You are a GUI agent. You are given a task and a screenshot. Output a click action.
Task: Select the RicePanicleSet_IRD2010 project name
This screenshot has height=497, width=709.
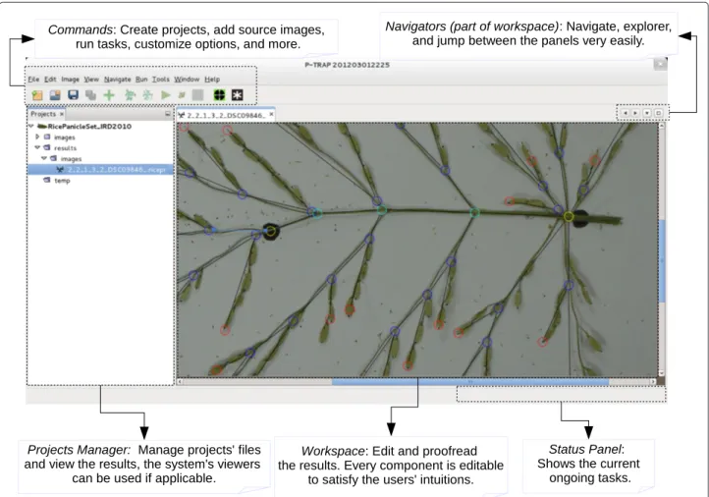click(89, 126)
